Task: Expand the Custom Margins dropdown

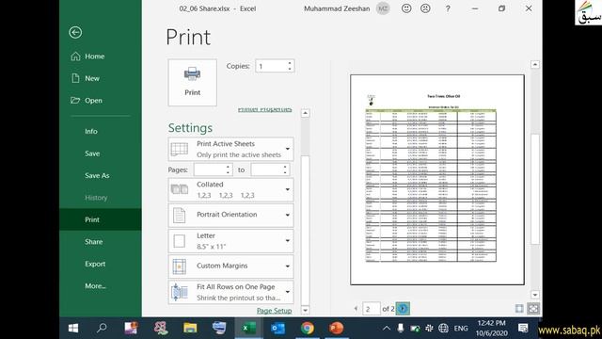Action: [230, 266]
